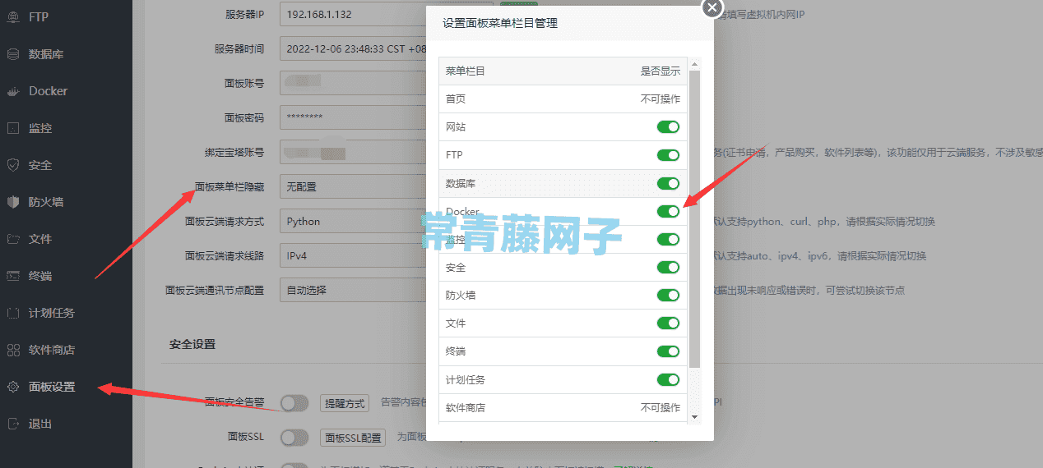
Task: Click the database stack icon in sidebar
Action: point(13,54)
